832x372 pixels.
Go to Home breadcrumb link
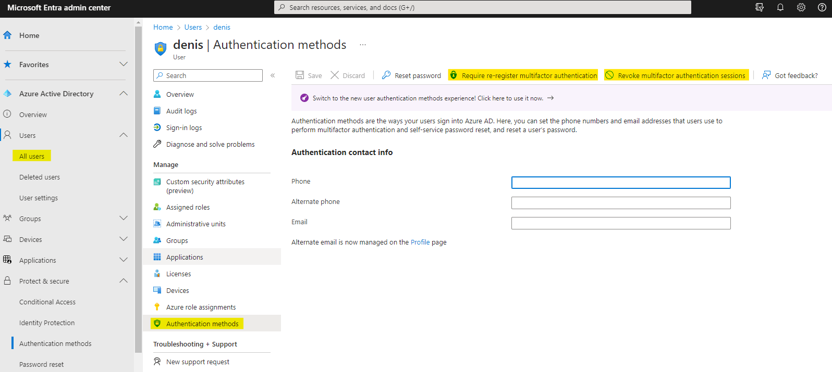click(163, 27)
